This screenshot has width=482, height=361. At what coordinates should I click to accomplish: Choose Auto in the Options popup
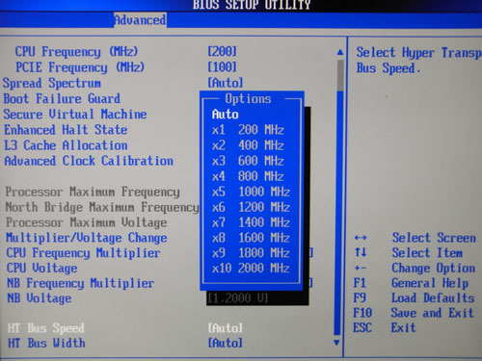coord(226,115)
